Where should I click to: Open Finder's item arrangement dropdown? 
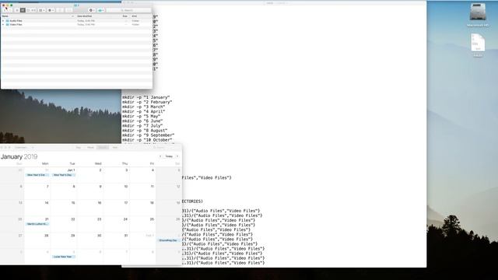point(41,10)
